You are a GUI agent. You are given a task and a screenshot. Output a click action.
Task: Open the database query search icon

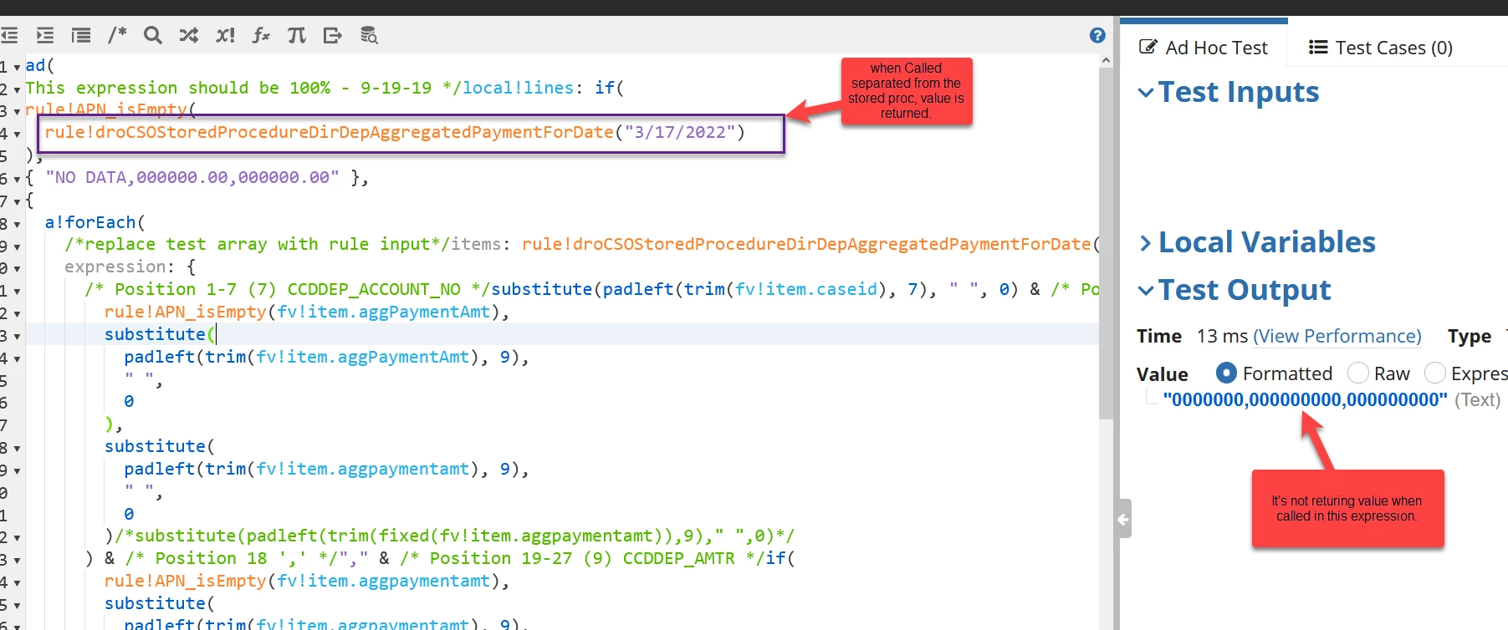click(x=369, y=35)
